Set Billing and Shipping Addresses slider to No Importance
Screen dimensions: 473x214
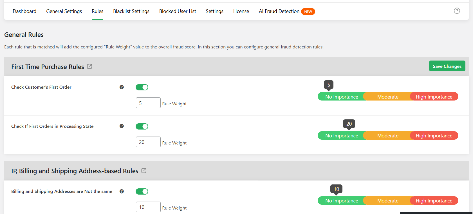pos(342,200)
